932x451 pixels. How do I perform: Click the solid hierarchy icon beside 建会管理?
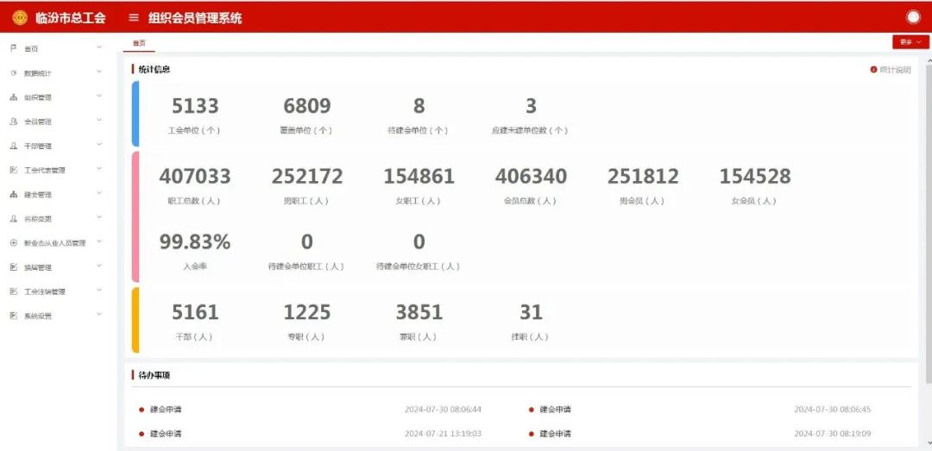[14, 194]
